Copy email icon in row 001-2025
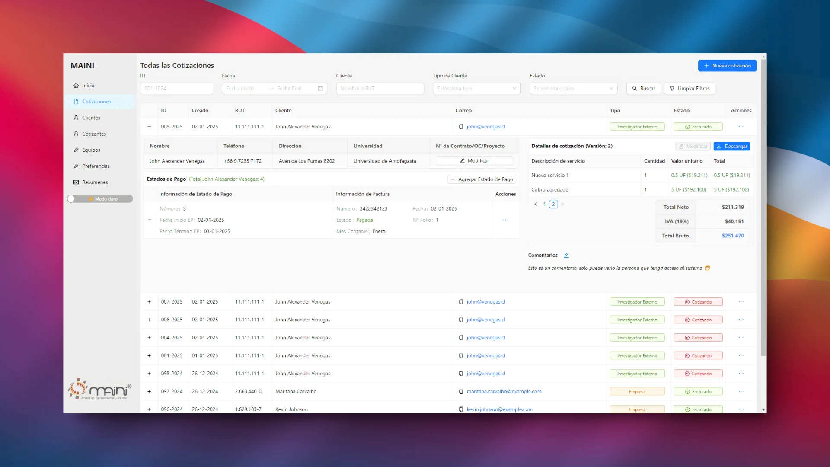The width and height of the screenshot is (830, 467). 461,355
